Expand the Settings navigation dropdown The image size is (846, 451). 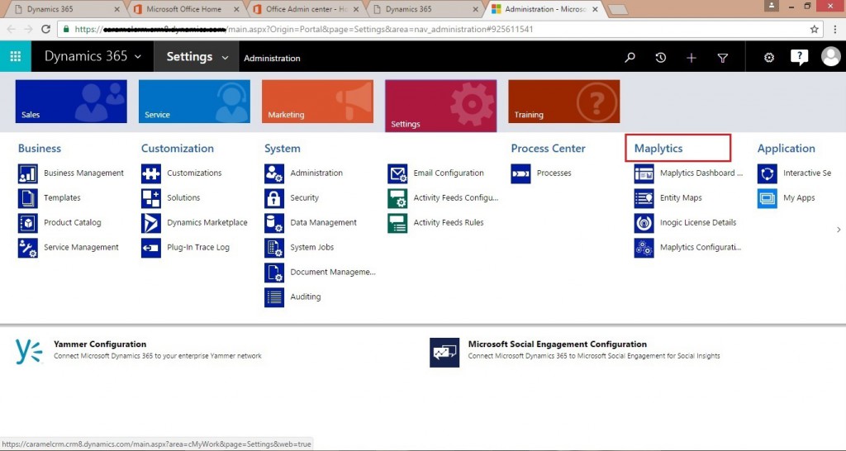[225, 57]
